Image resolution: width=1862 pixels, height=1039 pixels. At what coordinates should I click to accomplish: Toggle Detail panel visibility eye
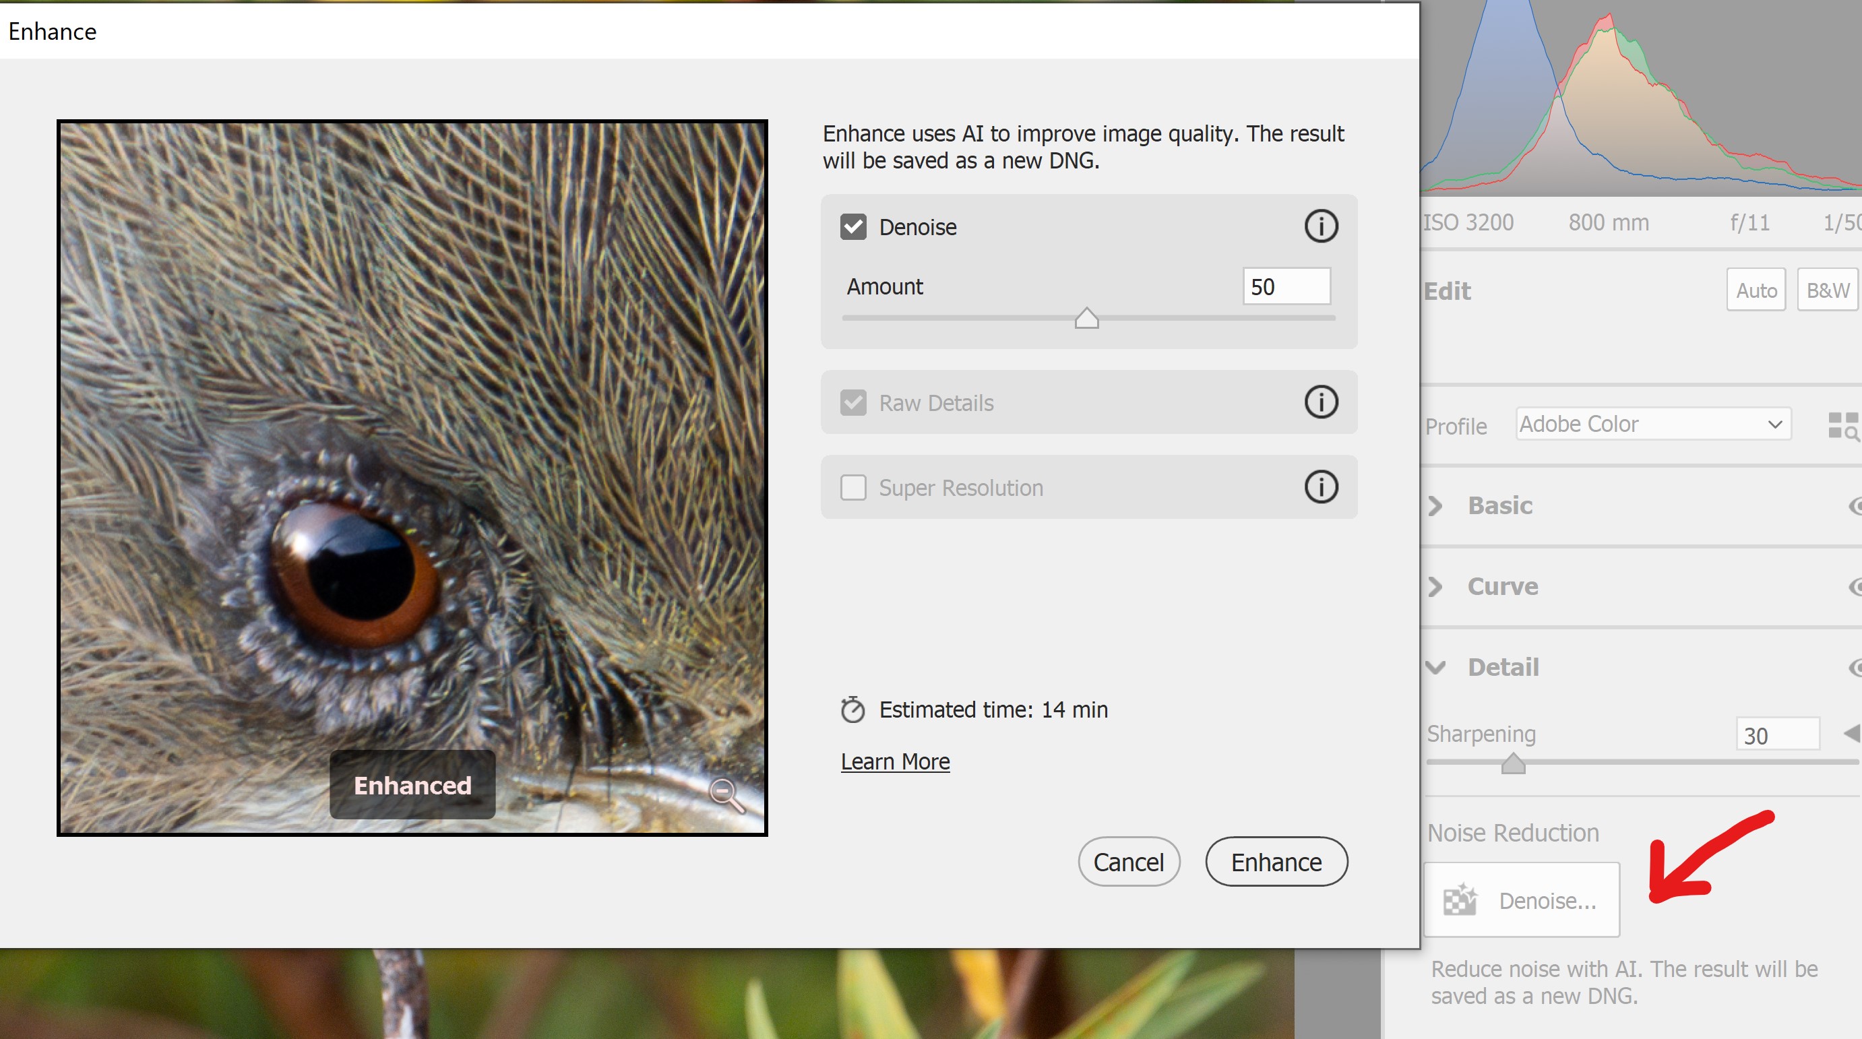pos(1855,668)
